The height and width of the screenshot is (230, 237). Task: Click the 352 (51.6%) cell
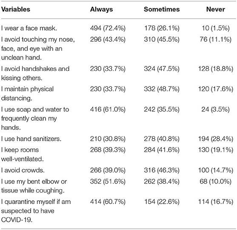coord(108,182)
